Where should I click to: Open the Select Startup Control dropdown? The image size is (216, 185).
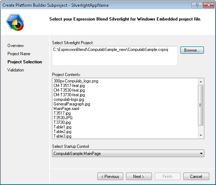click(x=128, y=153)
